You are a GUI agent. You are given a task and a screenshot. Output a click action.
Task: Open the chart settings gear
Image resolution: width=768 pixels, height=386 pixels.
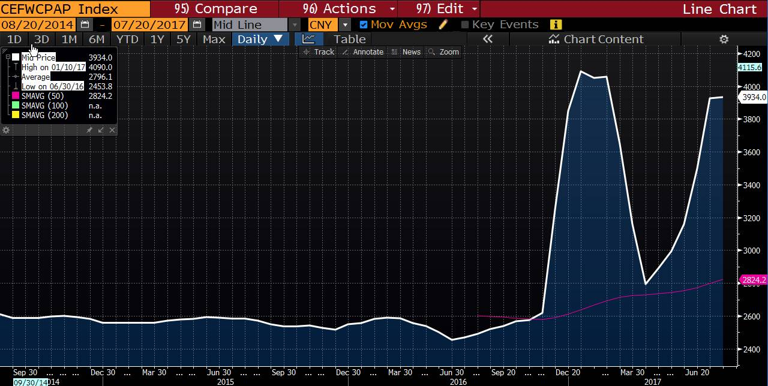[724, 39]
